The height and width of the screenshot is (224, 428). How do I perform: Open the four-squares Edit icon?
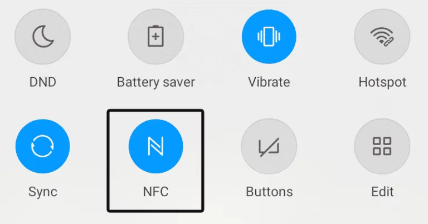click(382, 146)
